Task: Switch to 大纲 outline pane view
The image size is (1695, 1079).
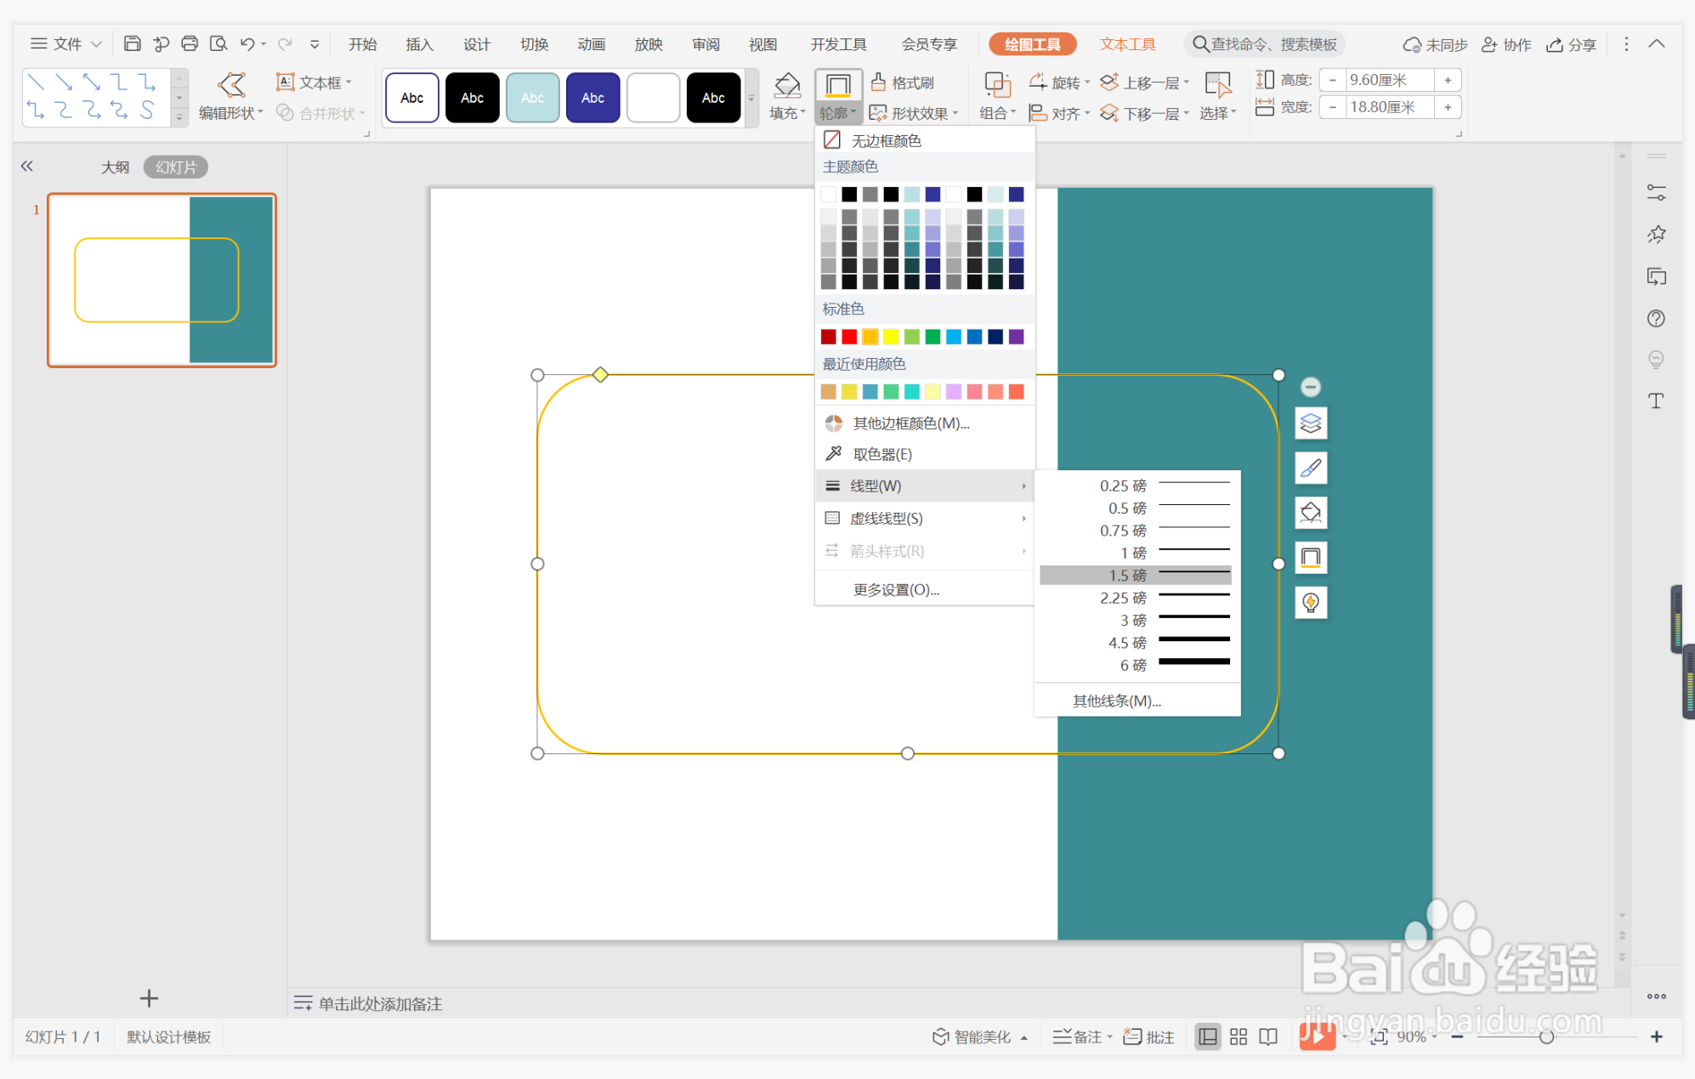Action: tap(115, 168)
